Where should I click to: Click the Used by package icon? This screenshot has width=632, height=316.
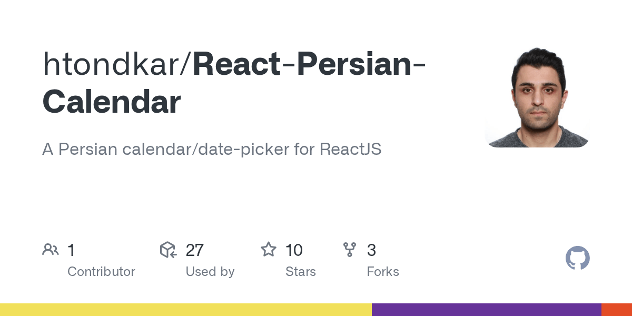168,250
